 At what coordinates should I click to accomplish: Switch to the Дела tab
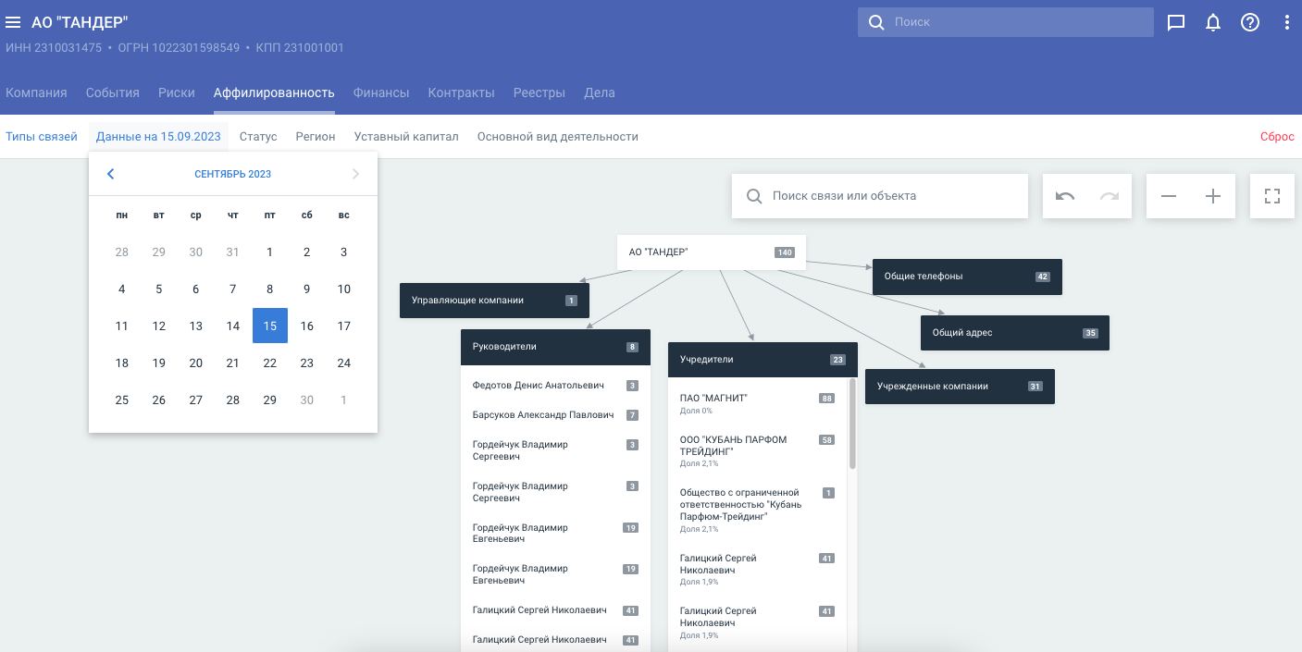point(600,92)
